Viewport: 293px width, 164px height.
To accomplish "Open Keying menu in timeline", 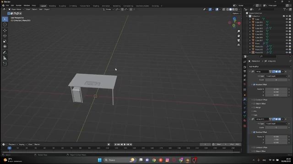I will click(x=22, y=144).
